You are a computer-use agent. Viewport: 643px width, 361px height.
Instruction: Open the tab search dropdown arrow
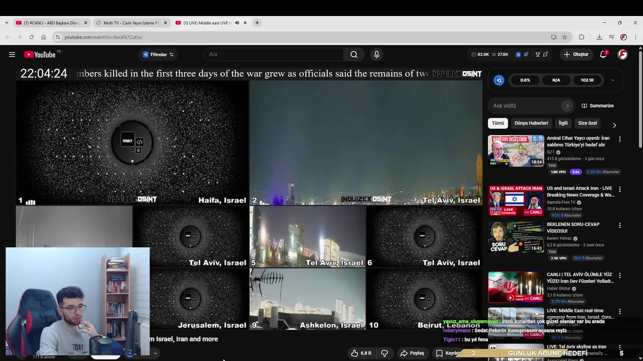[6, 23]
